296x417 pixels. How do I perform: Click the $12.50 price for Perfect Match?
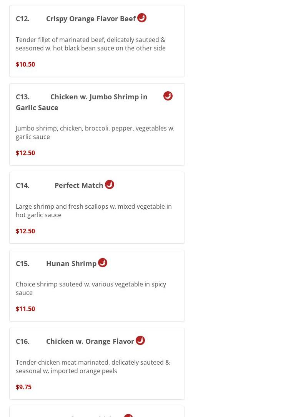pos(25,231)
